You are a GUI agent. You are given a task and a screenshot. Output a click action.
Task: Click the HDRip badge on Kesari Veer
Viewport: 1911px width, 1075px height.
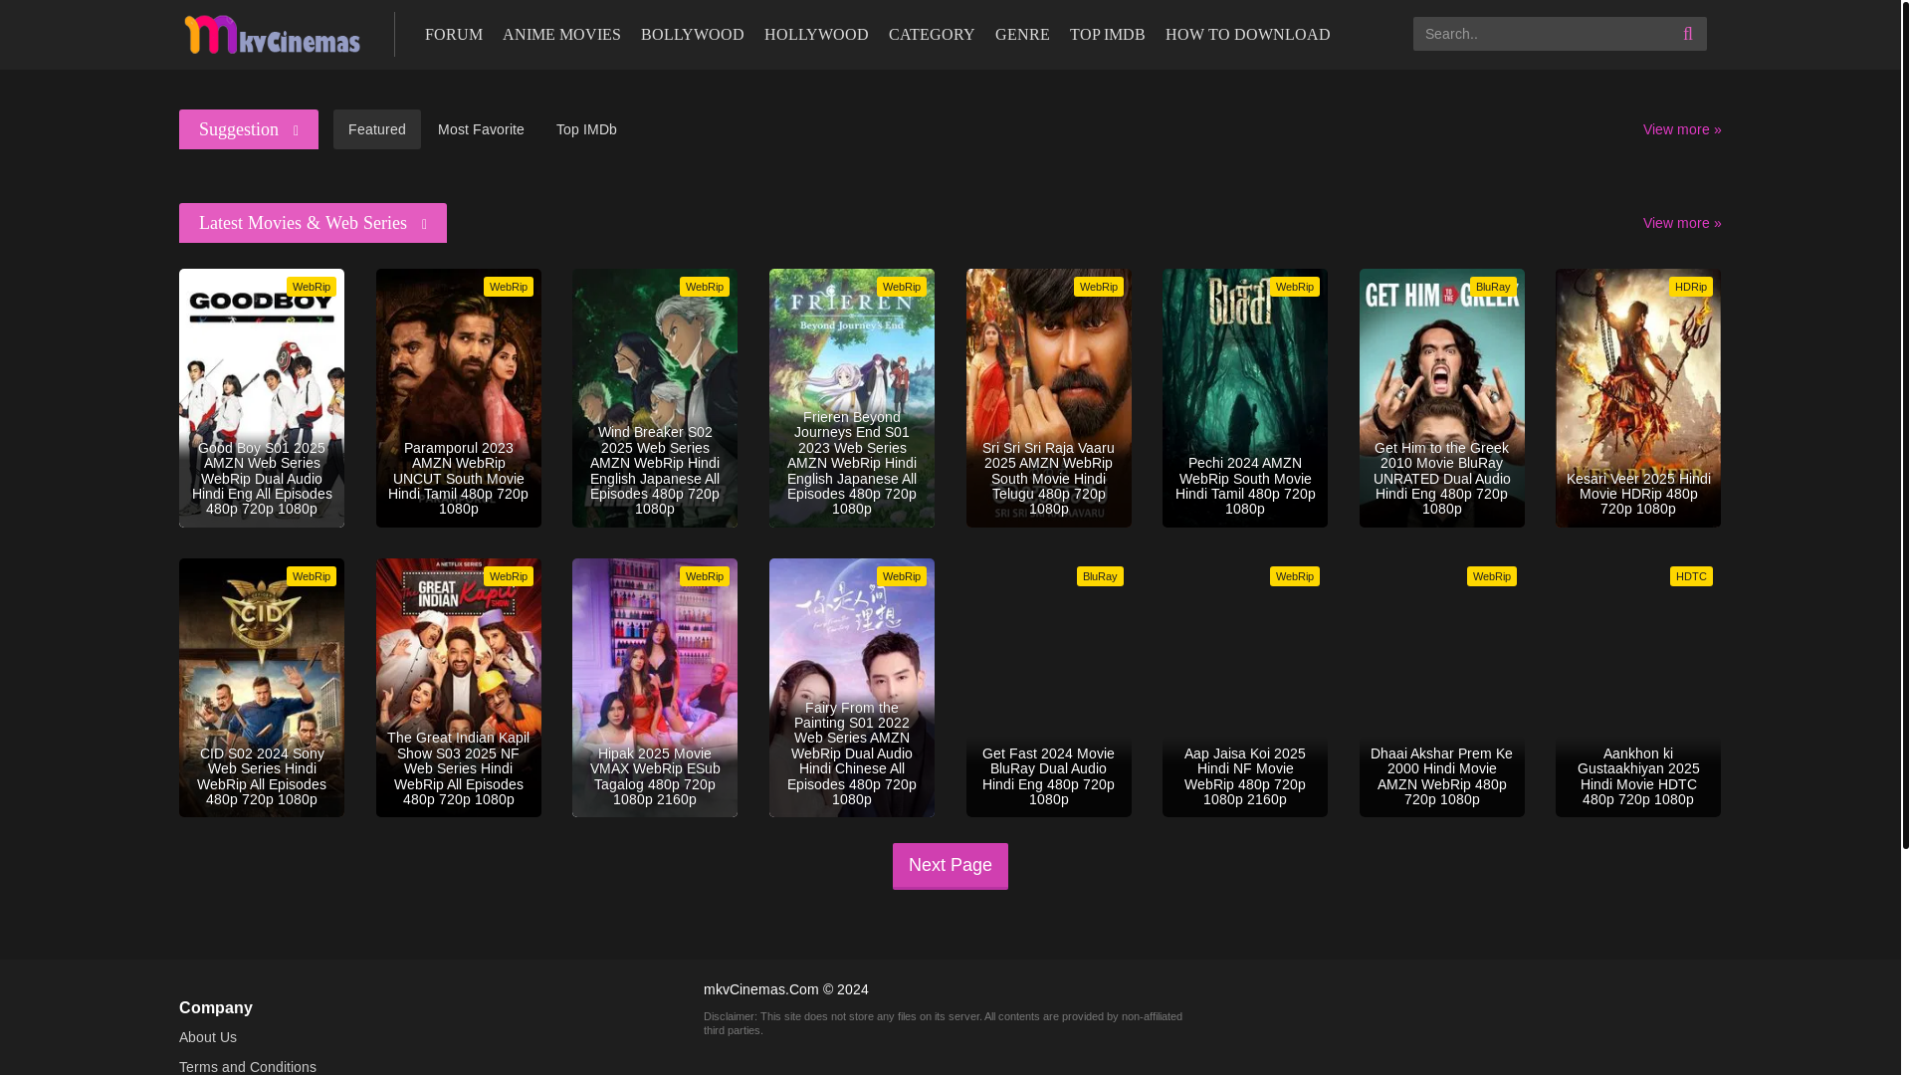(1691, 287)
